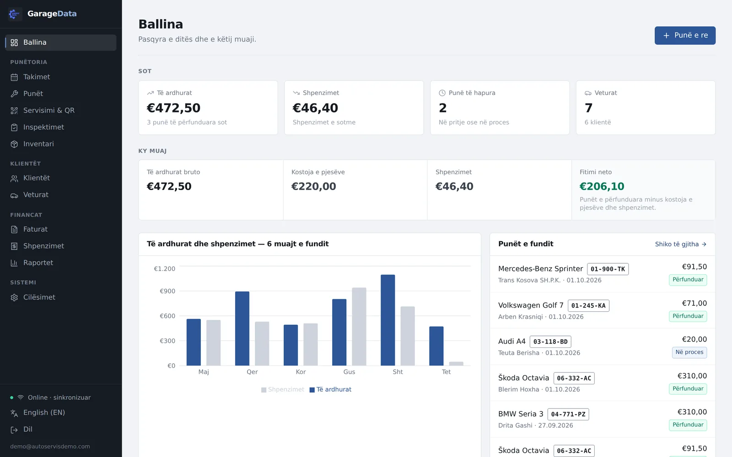Click plate badge 04-771-PZ

click(568, 414)
